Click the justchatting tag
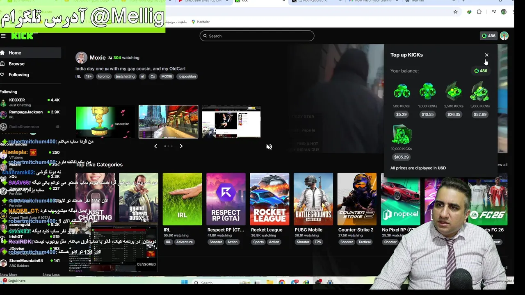Image resolution: width=525 pixels, height=295 pixels. (x=125, y=77)
